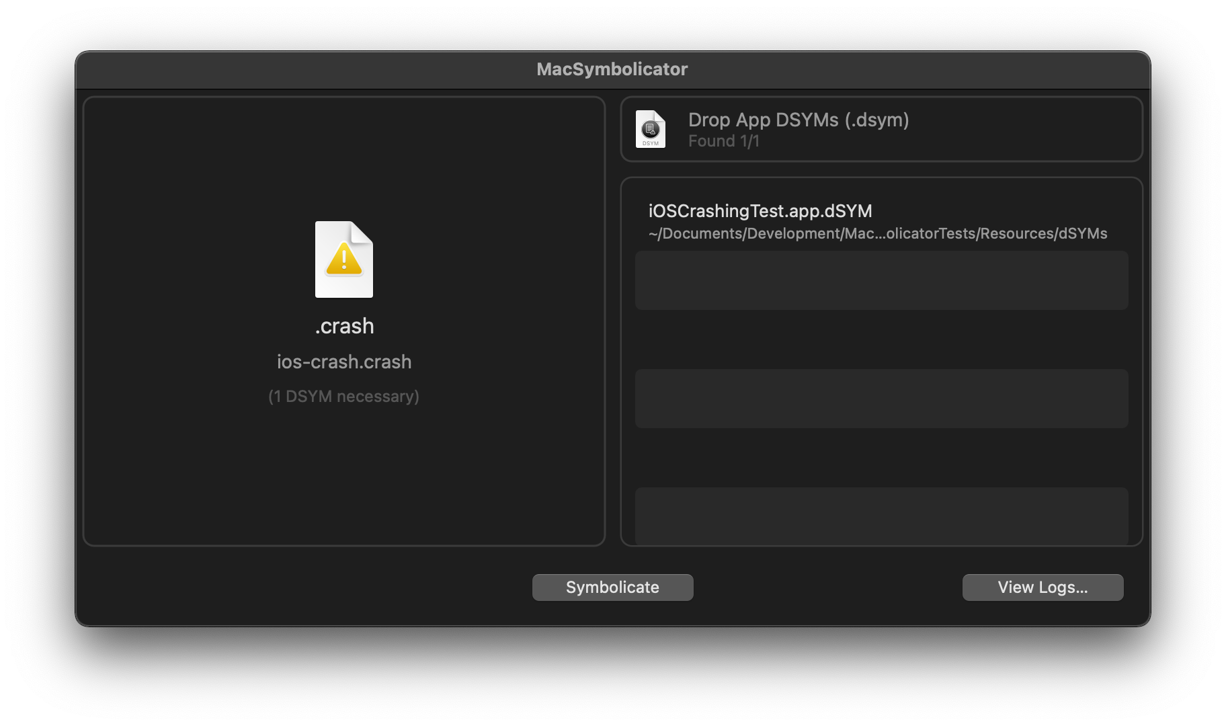Select the iOSCrashingTest.app.dSYM entry
This screenshot has width=1226, height=726.
point(759,210)
